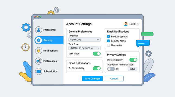The image size is (175, 97).
Task: Toggle the Dark Mode switch
Action: coord(97,54)
